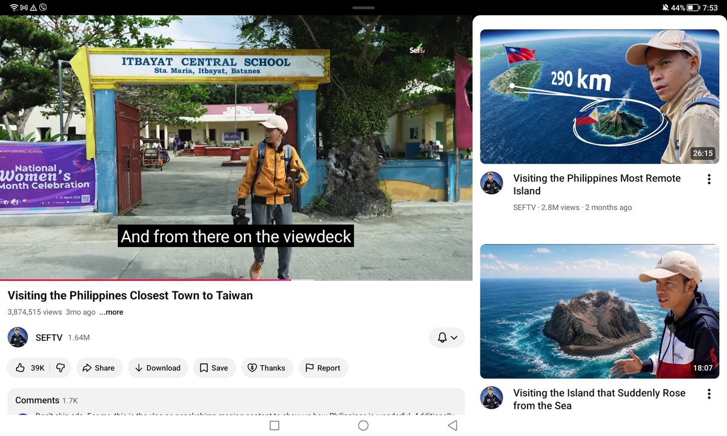Like the video with 39K likes
The width and height of the screenshot is (727, 436).
tap(30, 368)
